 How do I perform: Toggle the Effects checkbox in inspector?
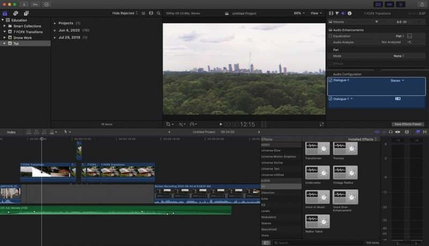[x=330, y=64]
